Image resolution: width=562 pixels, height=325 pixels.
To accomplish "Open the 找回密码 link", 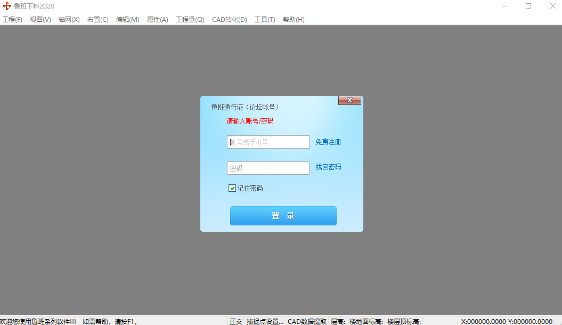I will (328, 167).
